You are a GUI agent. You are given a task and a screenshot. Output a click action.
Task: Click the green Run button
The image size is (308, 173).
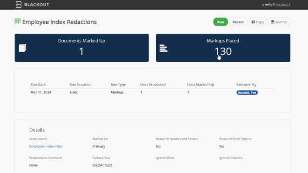220,22
